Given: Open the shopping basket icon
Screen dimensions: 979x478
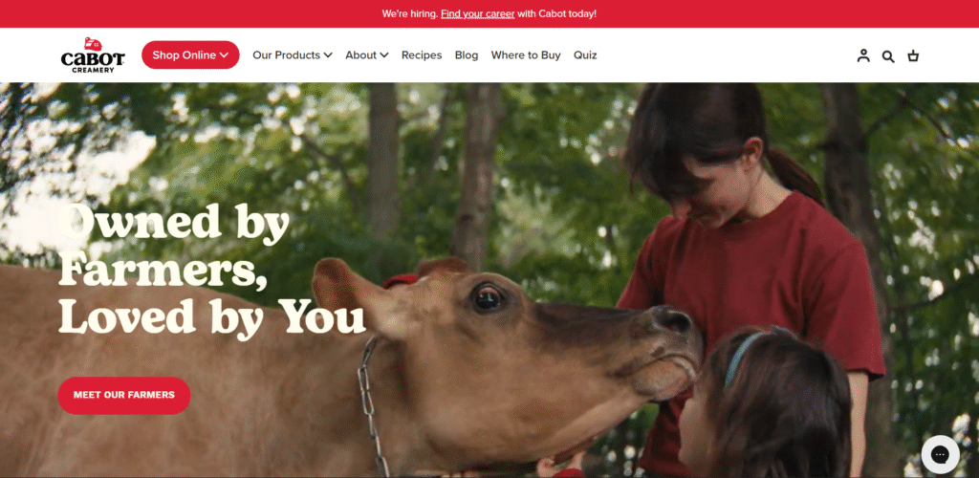Looking at the screenshot, I should click(x=913, y=55).
